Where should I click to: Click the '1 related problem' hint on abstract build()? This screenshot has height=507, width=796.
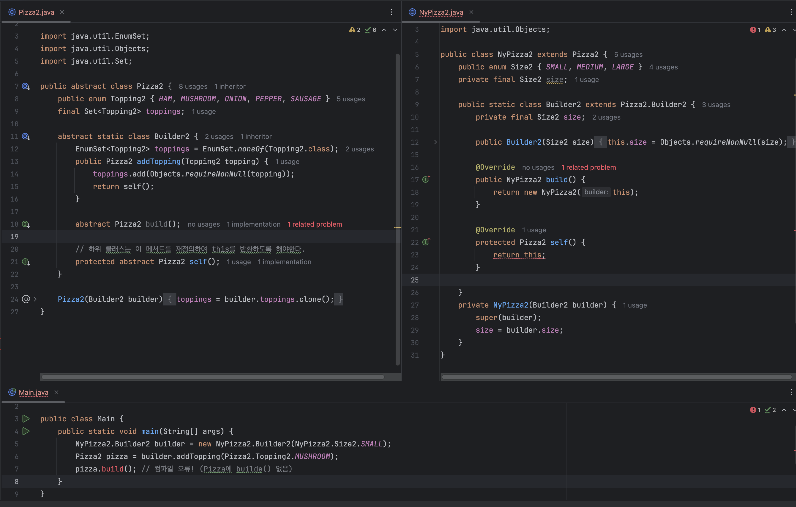(x=314, y=224)
